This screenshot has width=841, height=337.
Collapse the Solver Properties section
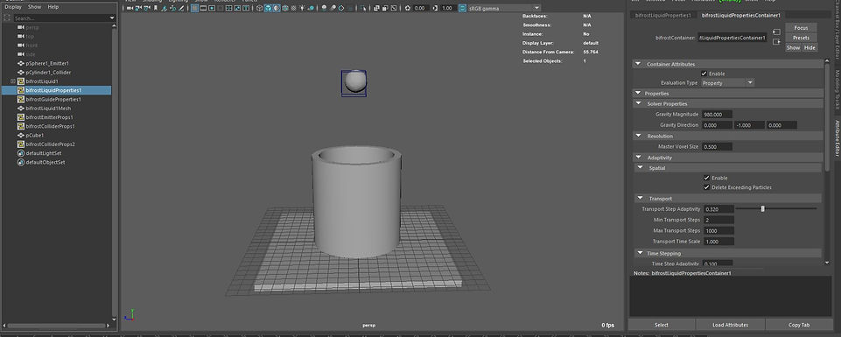pyautogui.click(x=638, y=103)
